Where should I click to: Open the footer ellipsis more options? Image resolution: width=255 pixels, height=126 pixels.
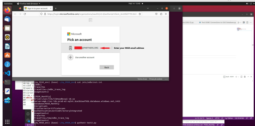[166, 79]
